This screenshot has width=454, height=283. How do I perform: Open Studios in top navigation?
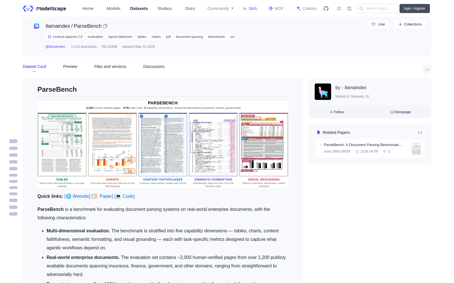pos(165,8)
